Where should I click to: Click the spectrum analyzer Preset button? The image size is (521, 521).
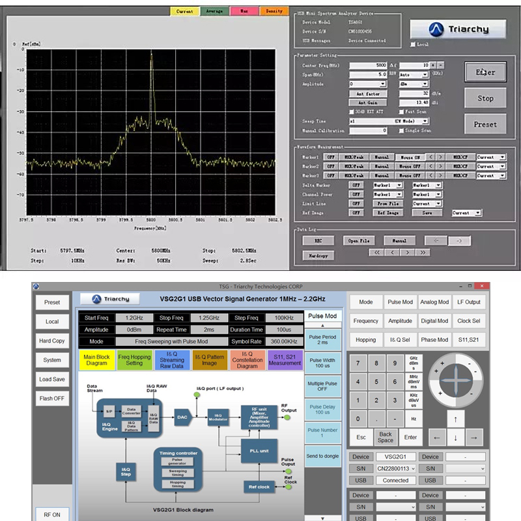[x=485, y=124]
